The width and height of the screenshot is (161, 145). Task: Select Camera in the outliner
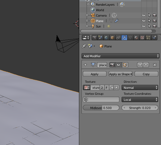click(x=101, y=16)
